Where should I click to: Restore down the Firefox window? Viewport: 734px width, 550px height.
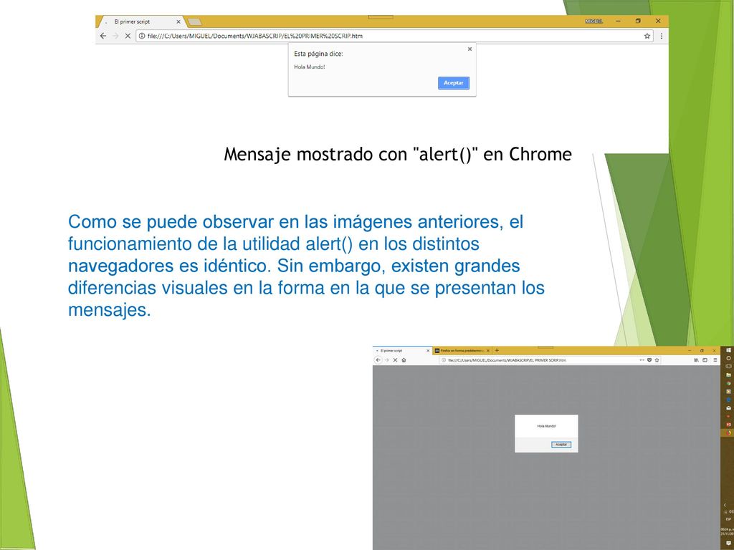[x=702, y=350]
